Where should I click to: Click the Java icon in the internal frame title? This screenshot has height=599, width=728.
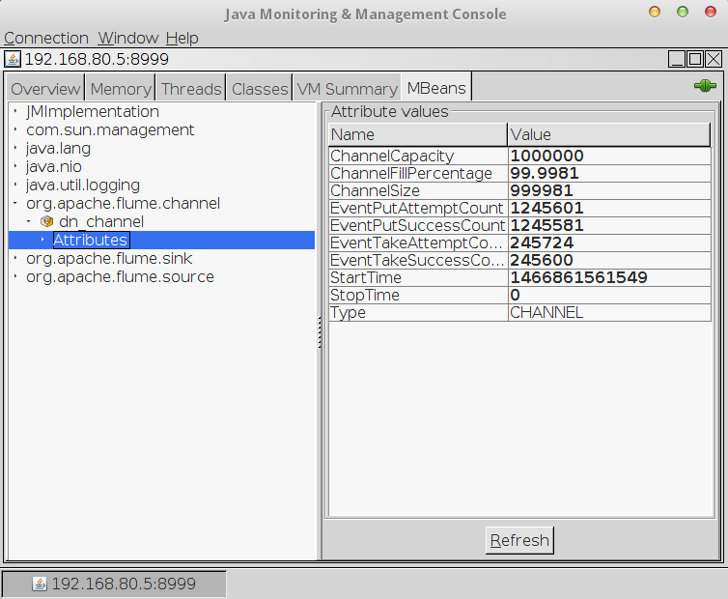coord(13,59)
